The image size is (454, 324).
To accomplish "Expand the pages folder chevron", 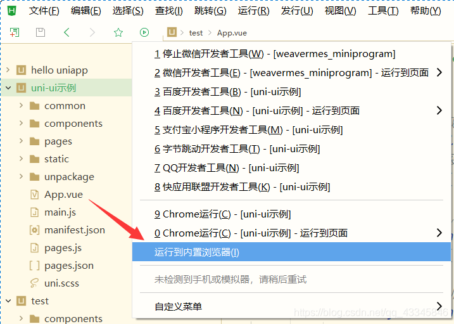I will pyautogui.click(x=21, y=141).
